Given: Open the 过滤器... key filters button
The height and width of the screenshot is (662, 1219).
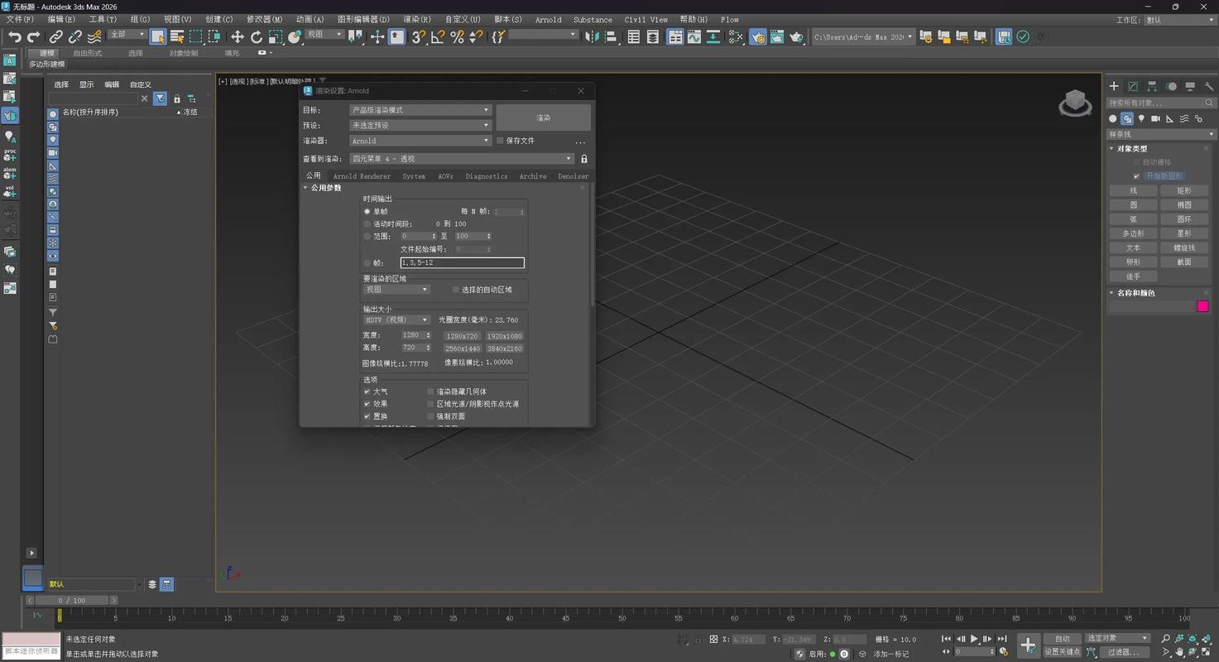Looking at the screenshot, I should click(1123, 652).
